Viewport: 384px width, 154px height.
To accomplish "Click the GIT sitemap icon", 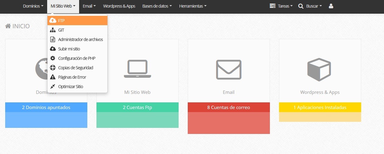I will click(x=53, y=30).
